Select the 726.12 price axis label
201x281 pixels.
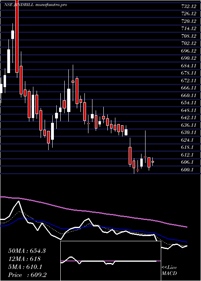pyautogui.click(x=189, y=14)
